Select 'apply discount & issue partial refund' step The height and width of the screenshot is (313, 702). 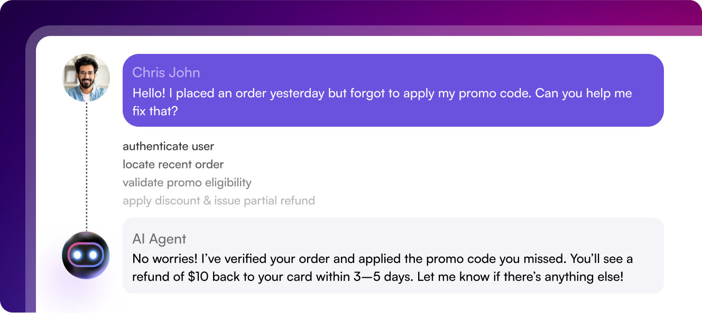(x=219, y=201)
